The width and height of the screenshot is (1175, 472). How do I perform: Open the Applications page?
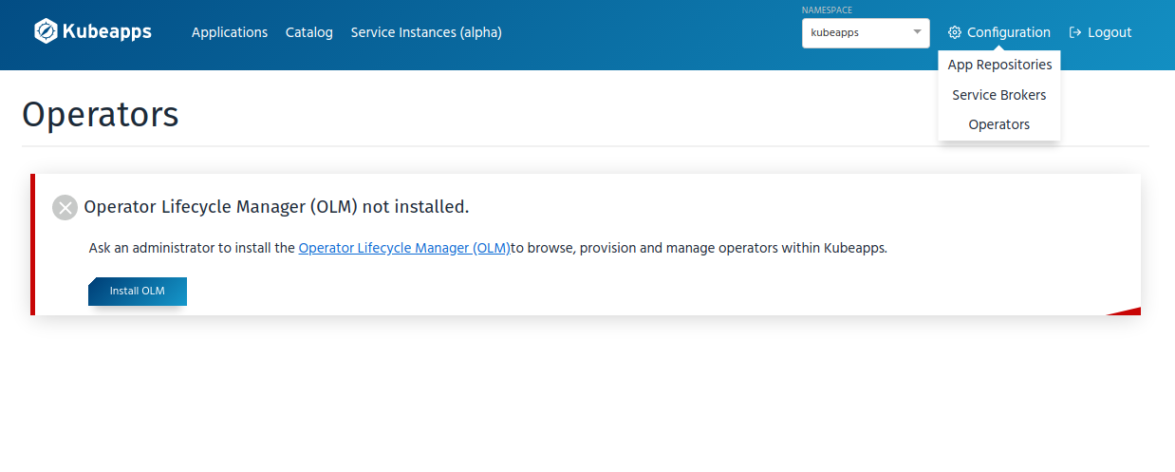click(x=230, y=32)
